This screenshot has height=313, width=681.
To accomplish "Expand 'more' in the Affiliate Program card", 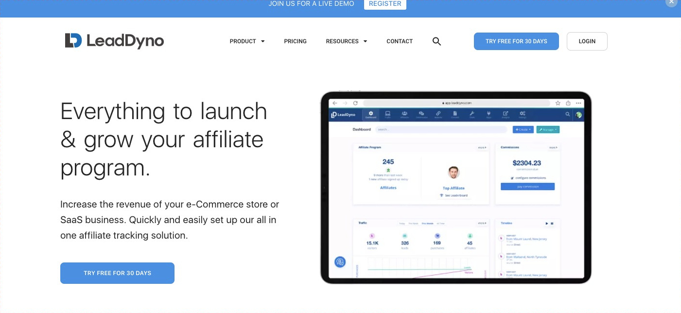I will 482,147.
